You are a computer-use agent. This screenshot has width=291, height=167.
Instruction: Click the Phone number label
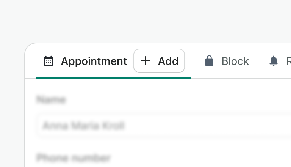pos(74,158)
